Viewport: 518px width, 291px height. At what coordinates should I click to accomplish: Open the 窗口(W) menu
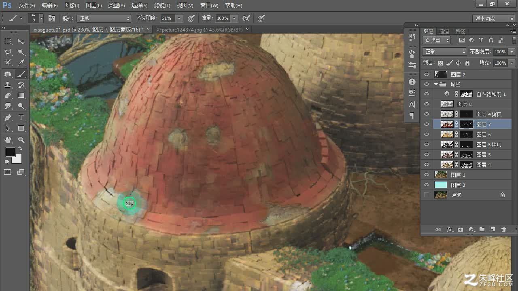(x=209, y=6)
